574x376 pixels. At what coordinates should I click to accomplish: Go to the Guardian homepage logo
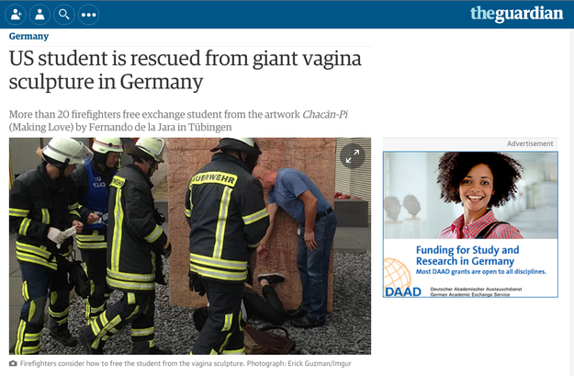click(516, 14)
